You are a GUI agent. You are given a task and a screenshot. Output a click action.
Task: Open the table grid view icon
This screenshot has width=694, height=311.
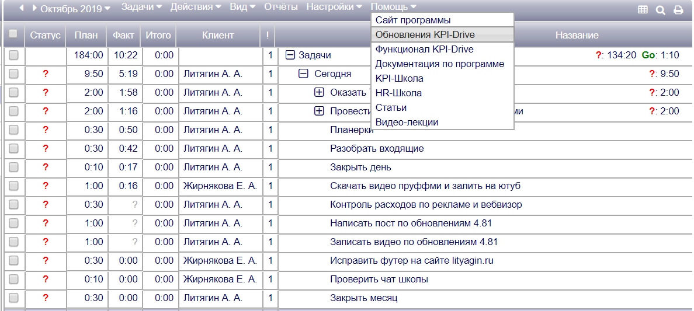point(643,10)
